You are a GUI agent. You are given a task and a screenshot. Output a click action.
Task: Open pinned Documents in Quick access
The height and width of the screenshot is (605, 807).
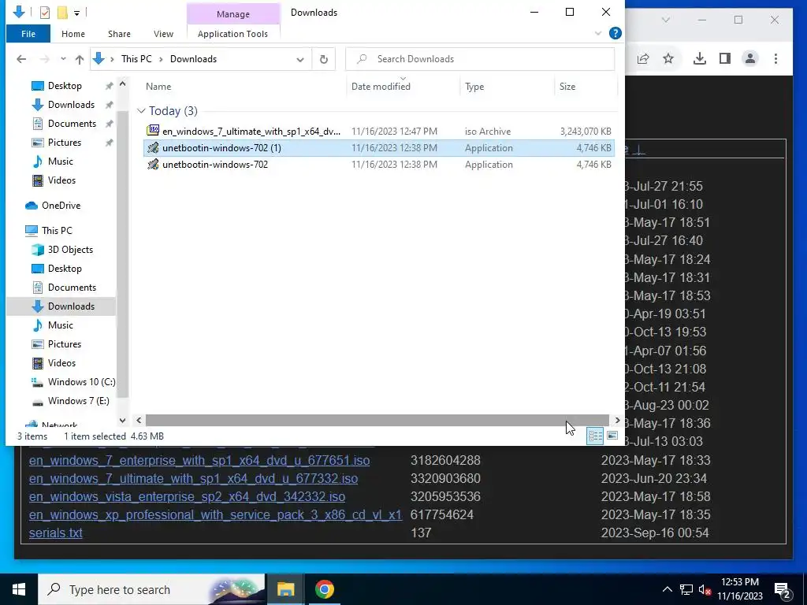[72, 124]
